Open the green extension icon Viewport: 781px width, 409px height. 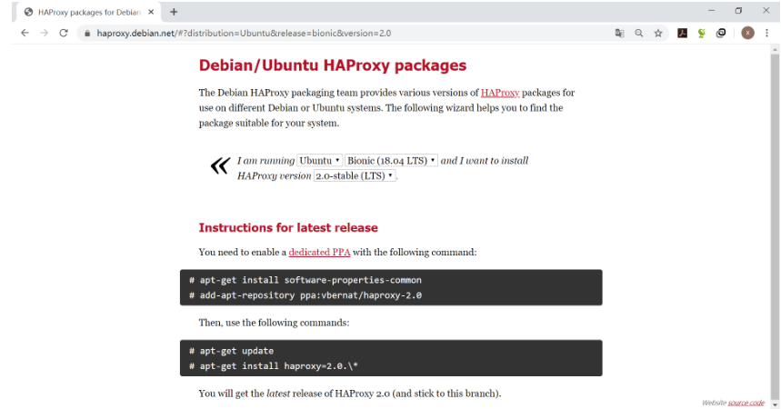(x=701, y=34)
